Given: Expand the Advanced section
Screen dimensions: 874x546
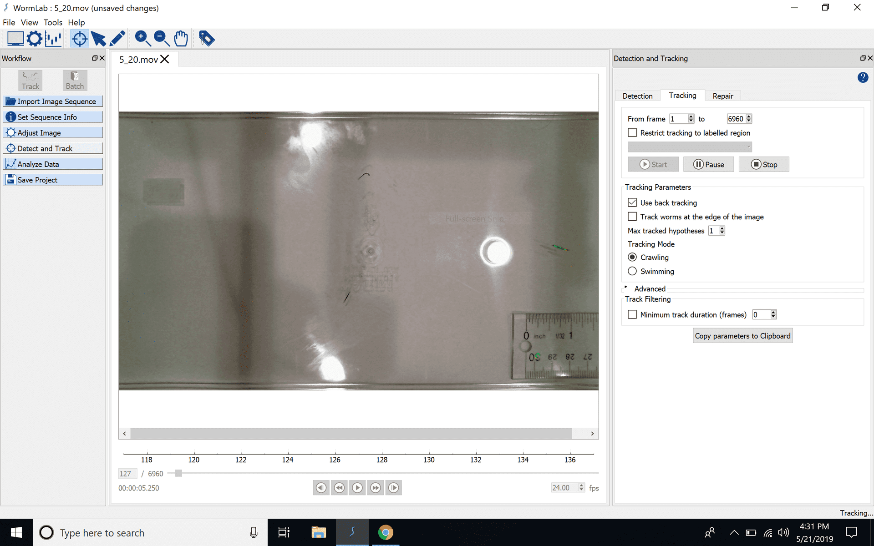Looking at the screenshot, I should click(626, 288).
